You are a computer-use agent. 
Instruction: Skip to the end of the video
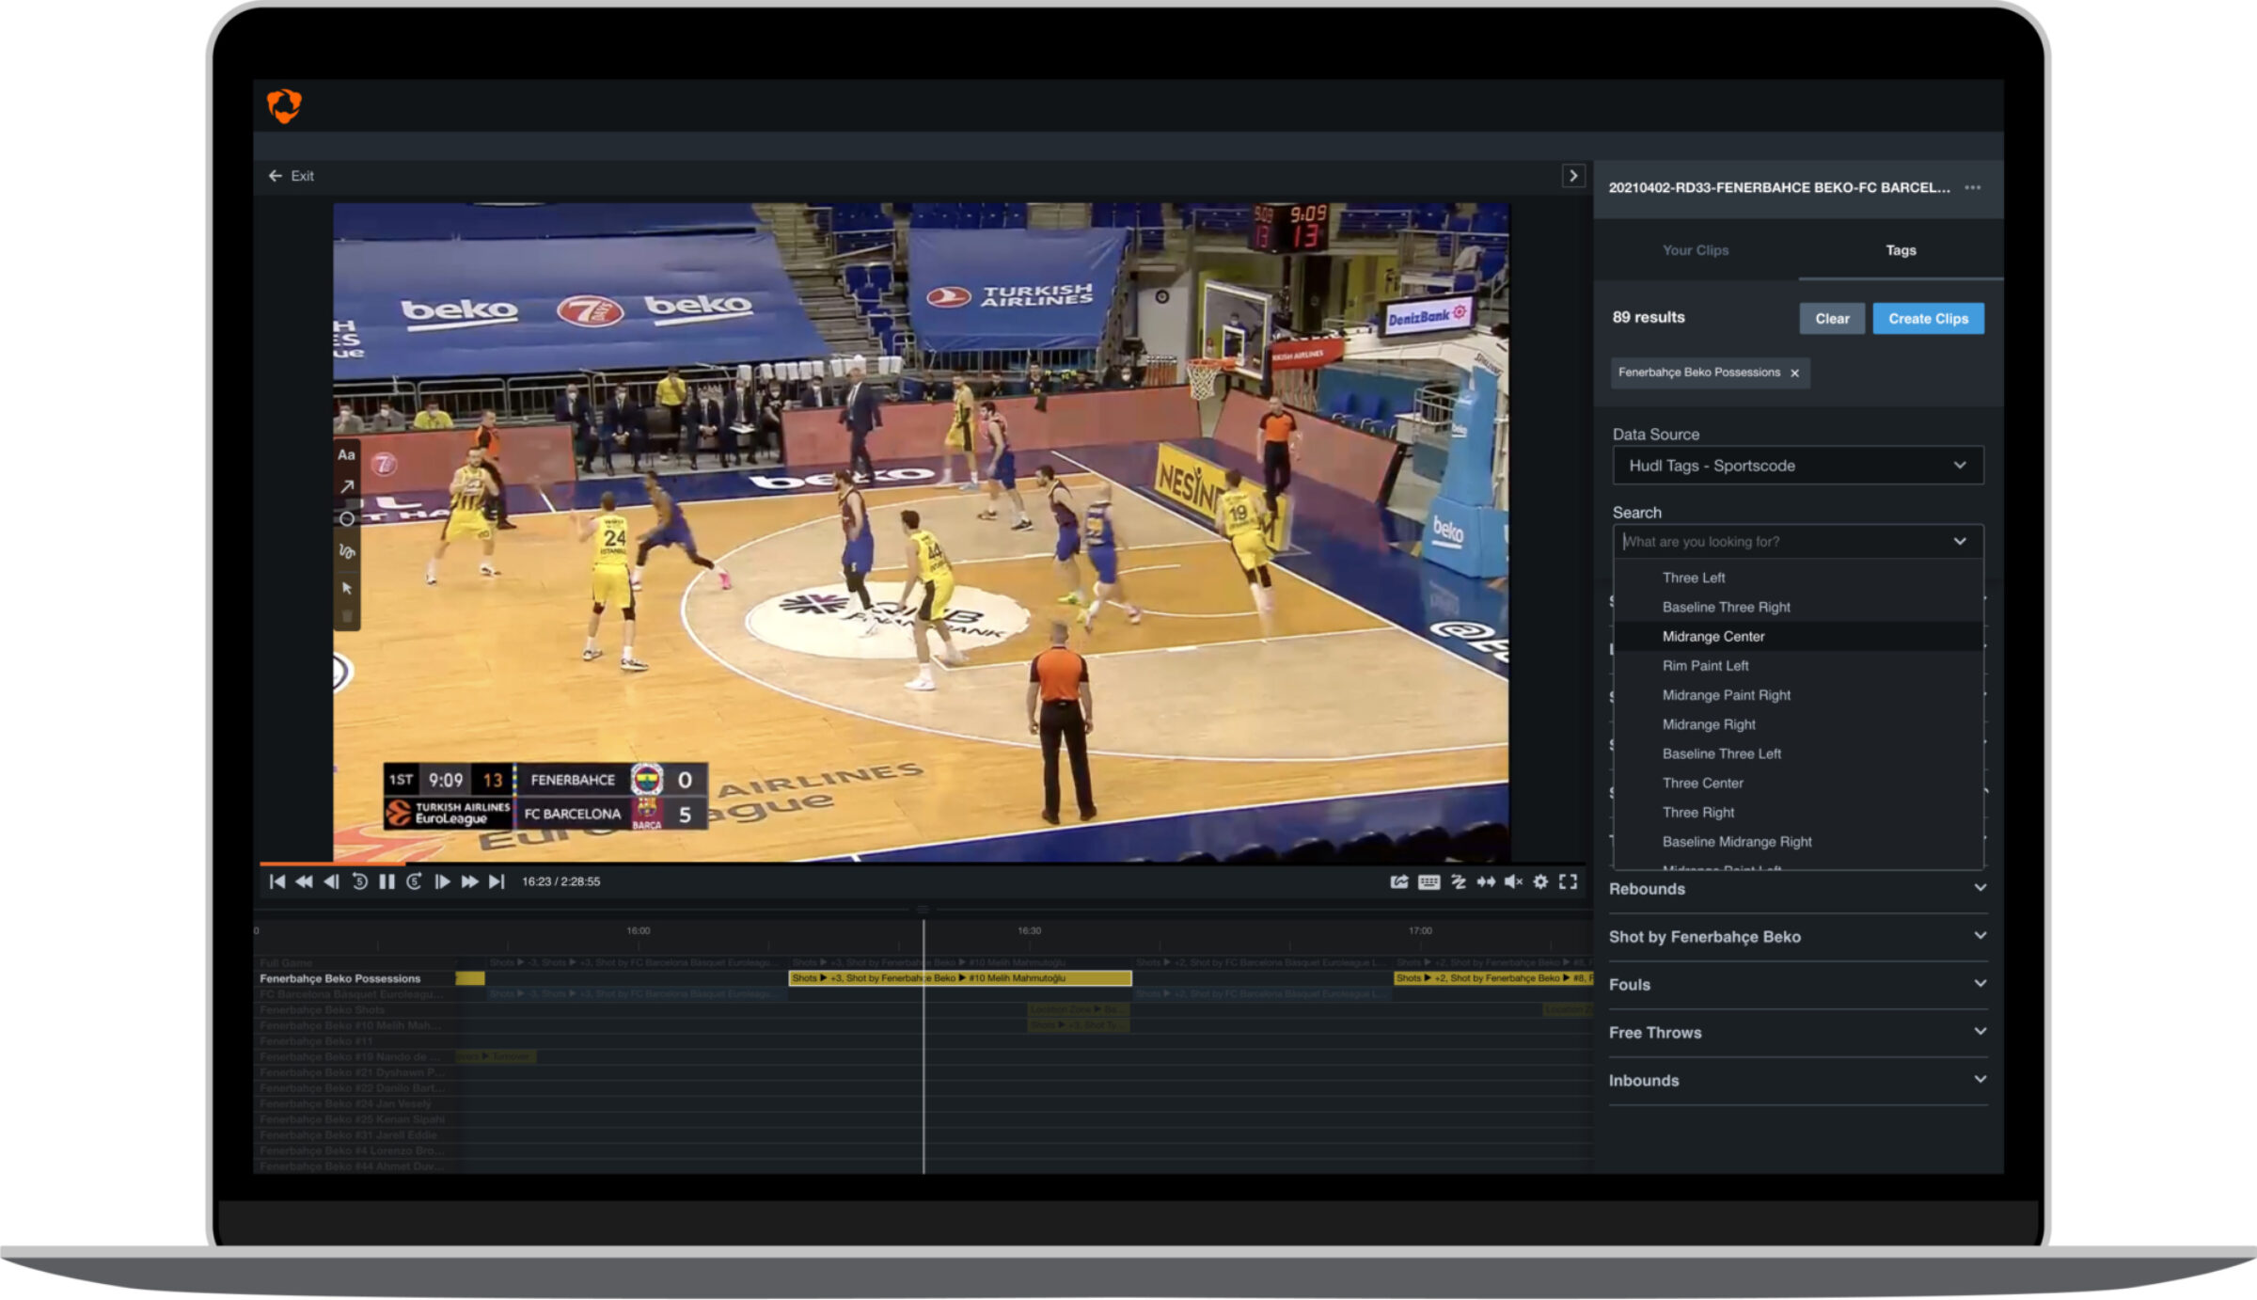(497, 881)
